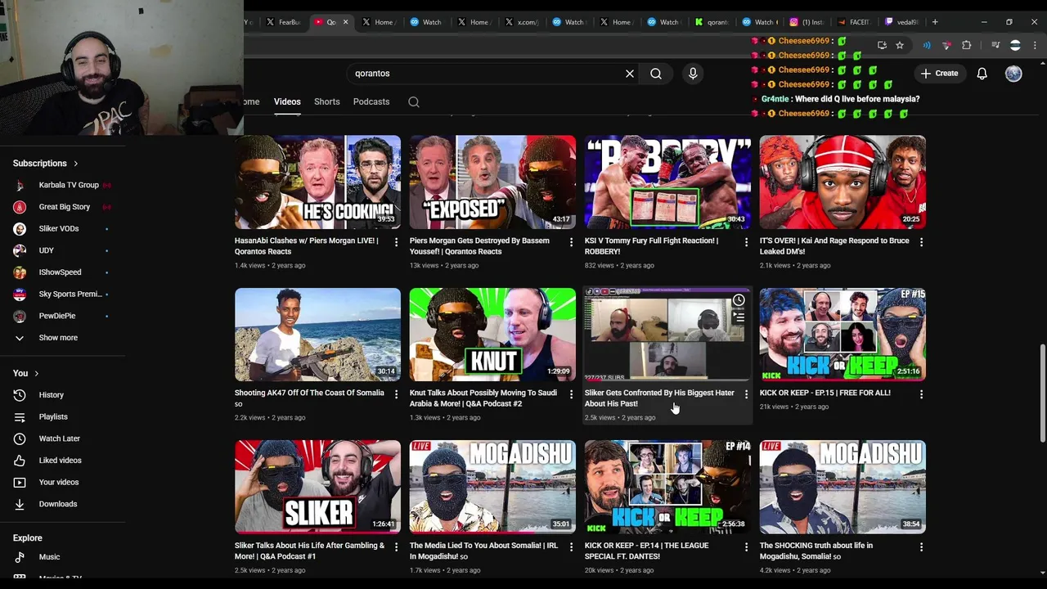Switch to the FACEIT browser tab
1047x589 pixels.
[x=854, y=22]
